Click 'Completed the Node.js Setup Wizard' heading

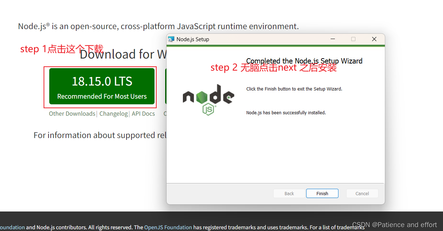click(x=304, y=61)
